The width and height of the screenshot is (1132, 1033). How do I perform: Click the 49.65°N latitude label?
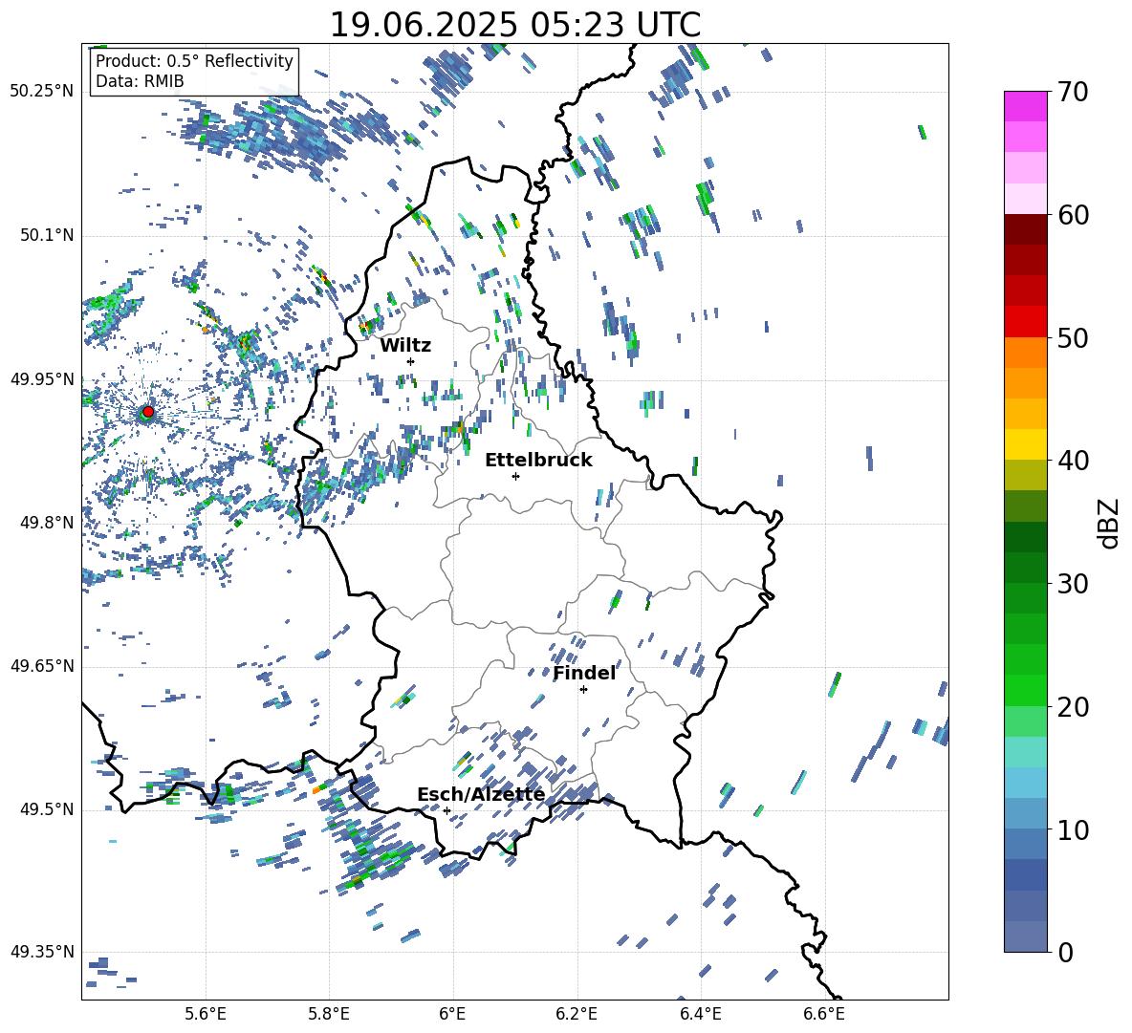[42, 666]
